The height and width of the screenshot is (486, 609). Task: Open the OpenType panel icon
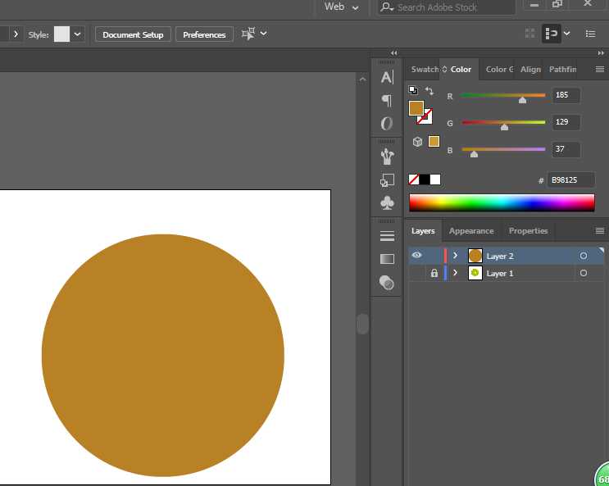tap(387, 124)
